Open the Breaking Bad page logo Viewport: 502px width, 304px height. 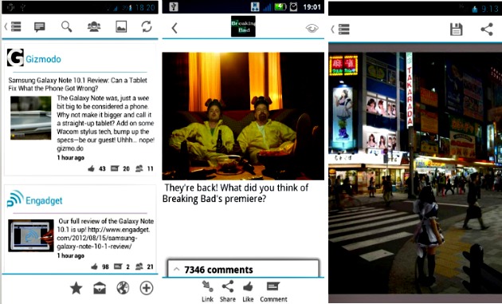click(x=243, y=26)
